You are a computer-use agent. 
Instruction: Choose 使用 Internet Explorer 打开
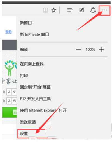coord(43,110)
